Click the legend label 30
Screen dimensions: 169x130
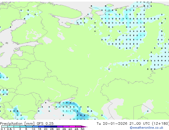tap(58, 129)
